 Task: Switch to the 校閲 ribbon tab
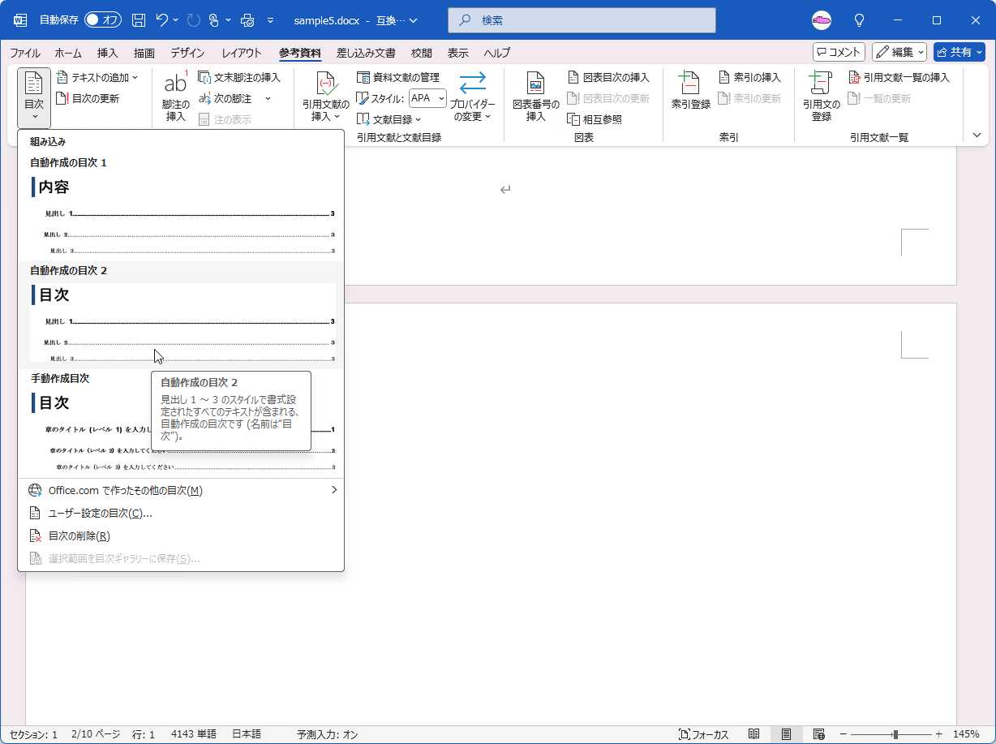[x=421, y=53]
